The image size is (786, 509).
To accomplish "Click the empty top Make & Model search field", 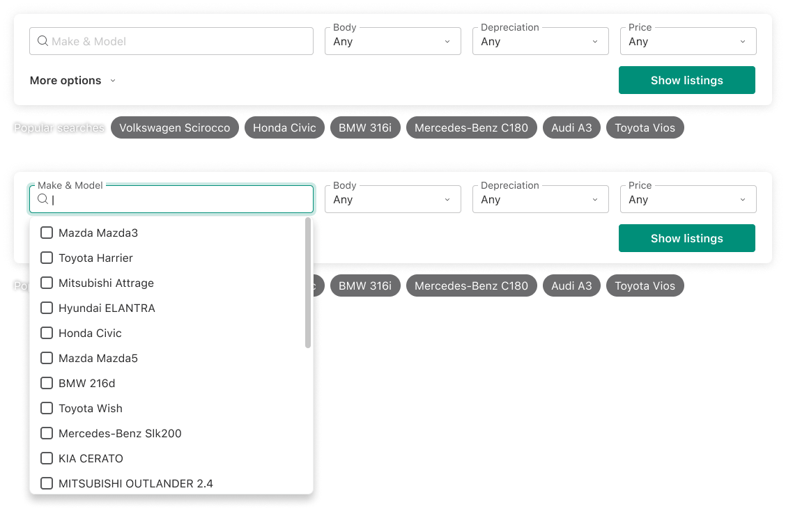I will click(171, 41).
